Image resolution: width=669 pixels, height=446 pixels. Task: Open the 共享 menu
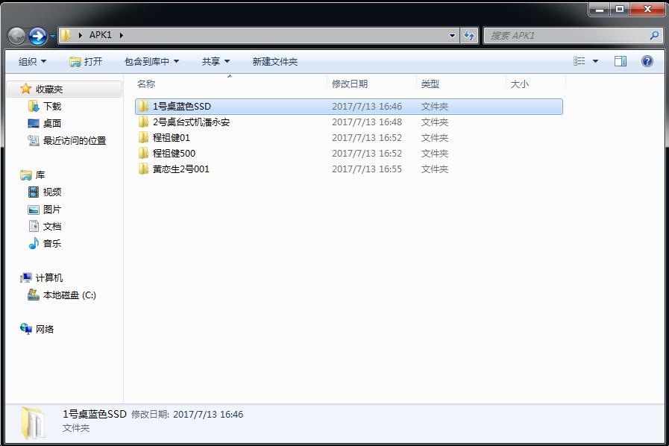216,62
